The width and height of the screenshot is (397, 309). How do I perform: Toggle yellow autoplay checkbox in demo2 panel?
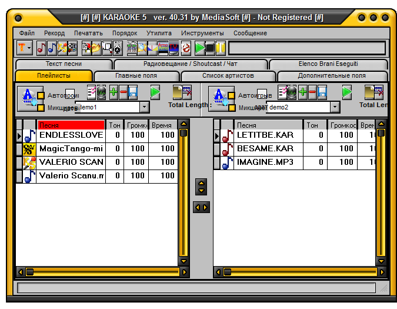coord(231,95)
